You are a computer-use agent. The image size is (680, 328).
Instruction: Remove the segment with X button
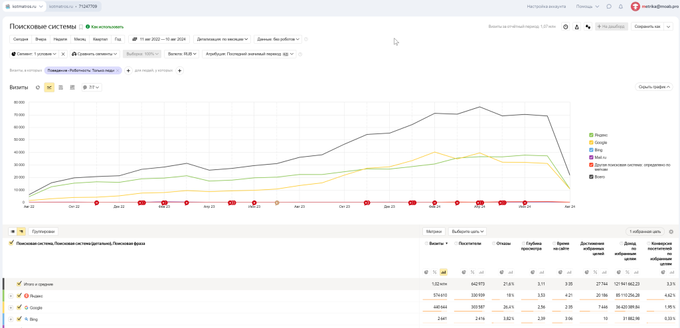pos(63,54)
